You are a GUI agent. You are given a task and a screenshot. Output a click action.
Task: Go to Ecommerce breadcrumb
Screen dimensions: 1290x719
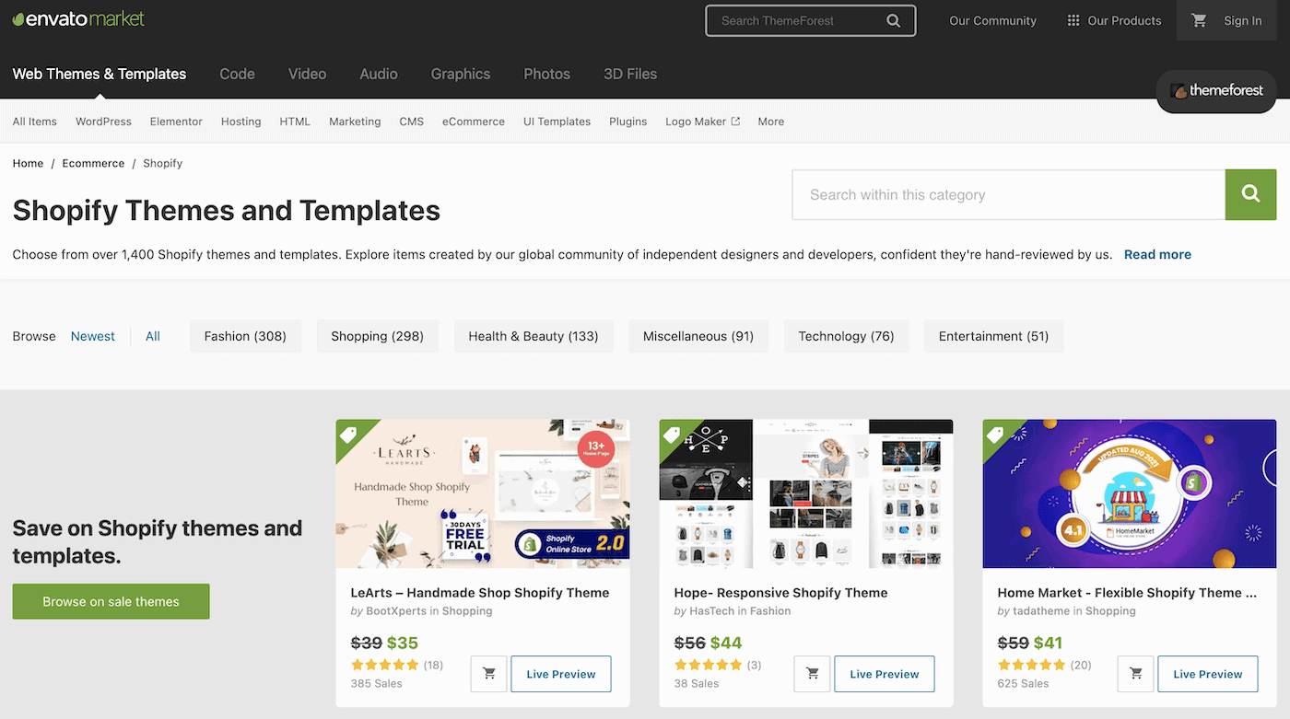pyautogui.click(x=93, y=163)
